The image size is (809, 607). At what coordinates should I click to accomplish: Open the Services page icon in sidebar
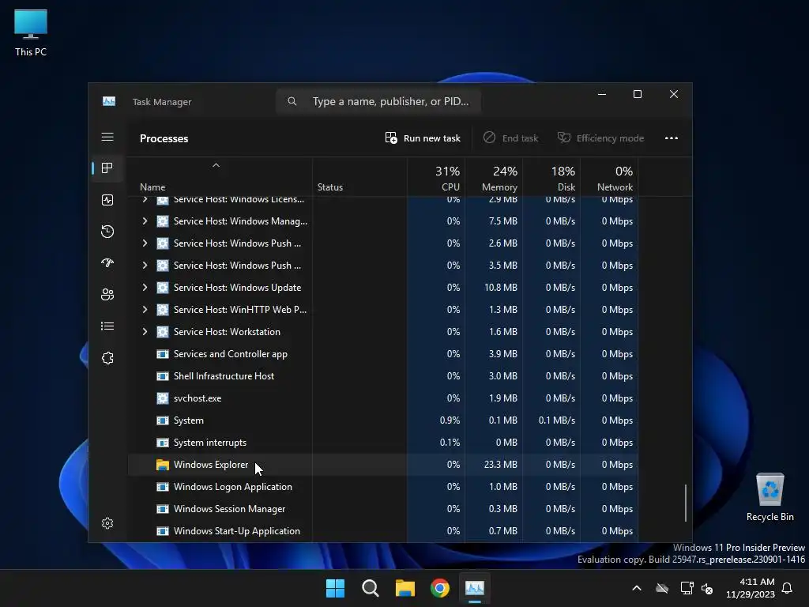[x=107, y=358]
